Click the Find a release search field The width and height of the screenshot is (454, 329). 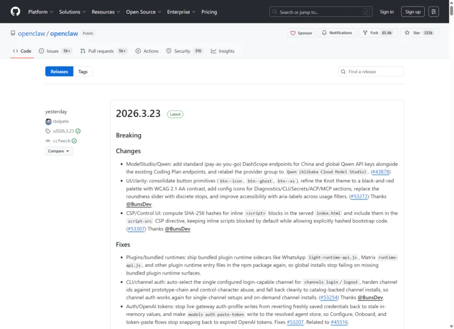(x=370, y=71)
